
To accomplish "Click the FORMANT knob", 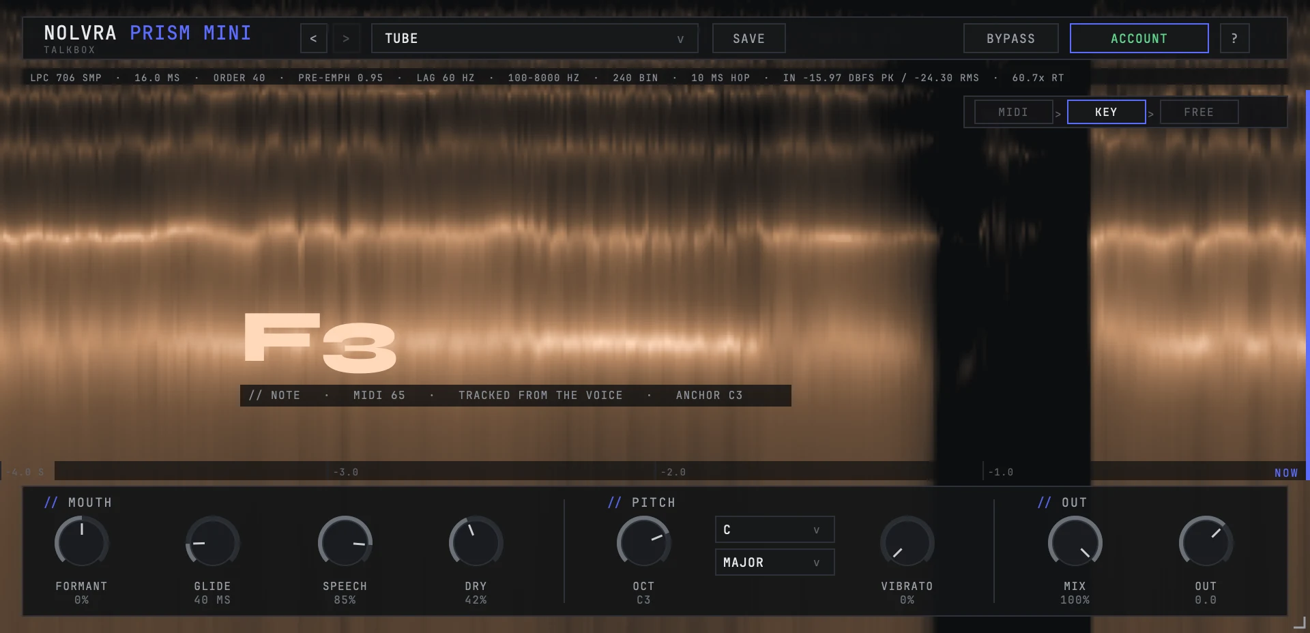I will (82, 542).
